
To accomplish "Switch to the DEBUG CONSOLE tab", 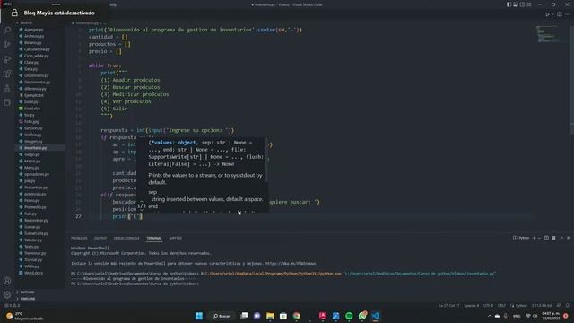I will 126,238.
